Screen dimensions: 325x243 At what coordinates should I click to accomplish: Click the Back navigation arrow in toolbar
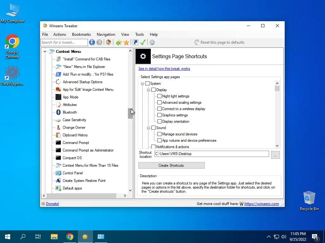92,42
